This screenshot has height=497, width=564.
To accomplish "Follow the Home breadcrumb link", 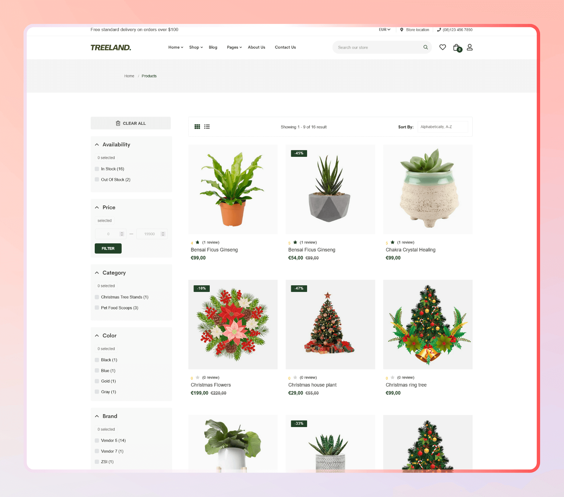I will tap(129, 76).
